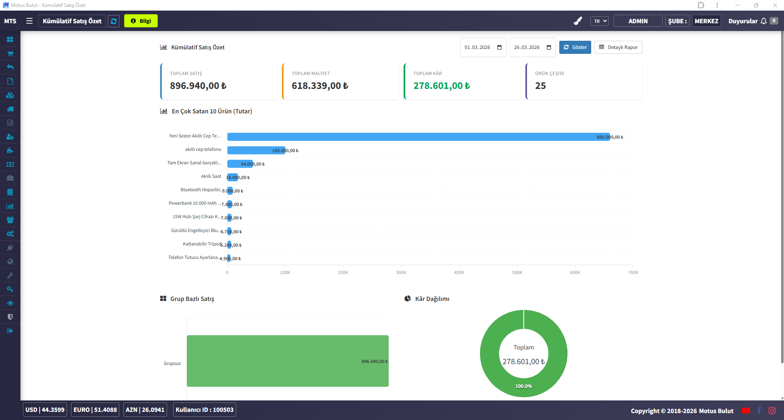Open the end date calendar picker 26.03.2026
The height and width of the screenshot is (420, 784).
point(549,47)
